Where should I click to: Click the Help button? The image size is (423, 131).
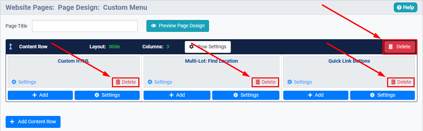pyautogui.click(x=405, y=7)
